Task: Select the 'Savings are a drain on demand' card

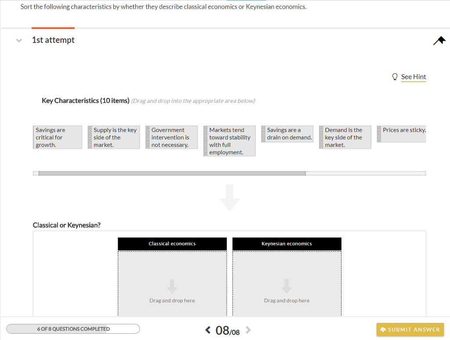Action: click(x=287, y=134)
